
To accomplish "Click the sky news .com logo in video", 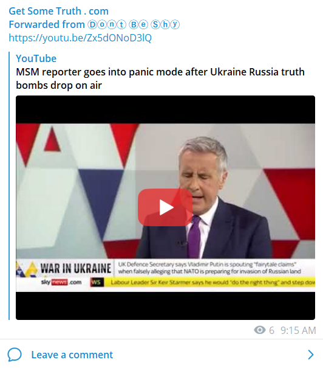I will pos(61,282).
